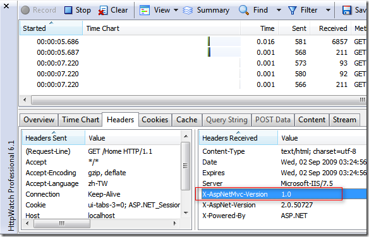Select the Expires received header
Screen dimensions: 369x237
click(x=283, y=173)
